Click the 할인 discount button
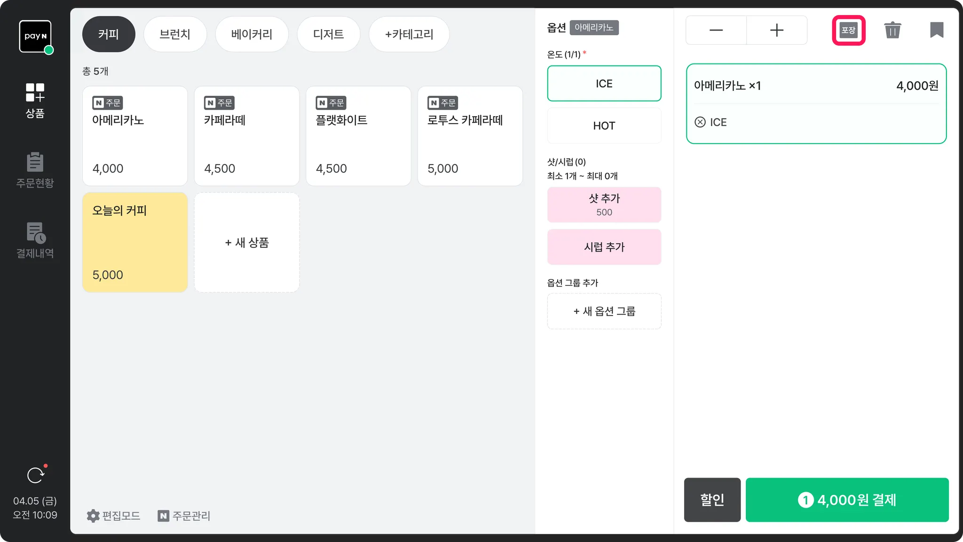 pos(712,500)
